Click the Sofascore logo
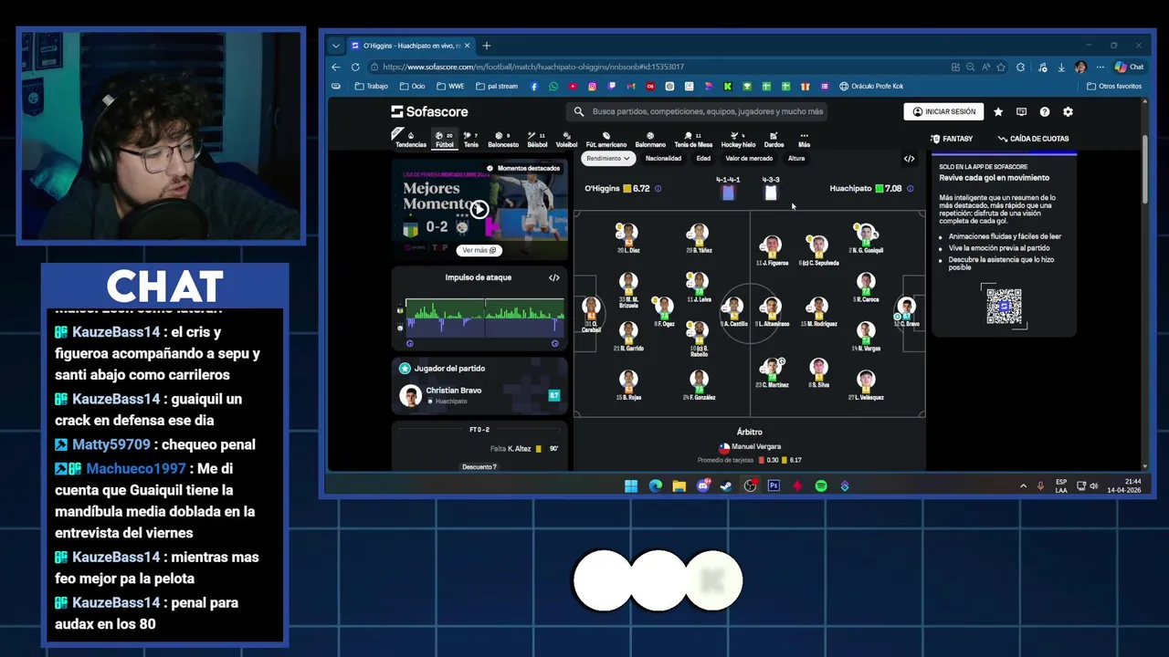The height and width of the screenshot is (657, 1169). click(429, 111)
